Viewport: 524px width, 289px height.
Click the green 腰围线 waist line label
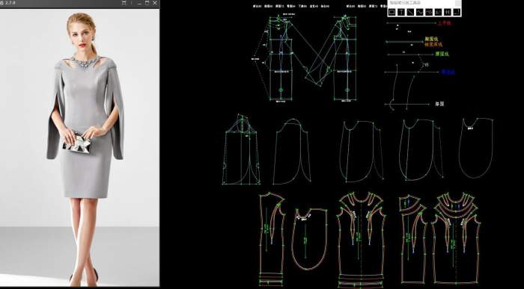[x=442, y=54]
